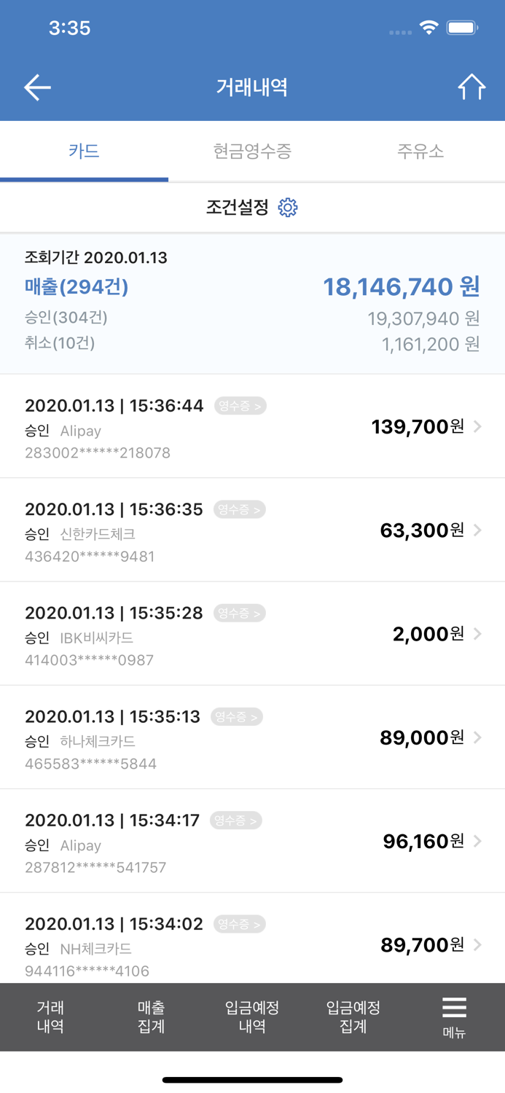The width and height of the screenshot is (505, 1093).
Task: Tap the Wi-Fi icon in status bar
Action: click(428, 27)
